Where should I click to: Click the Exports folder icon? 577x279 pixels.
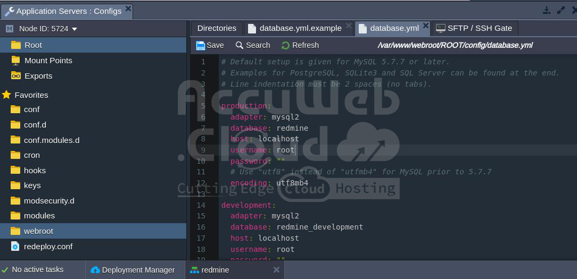(15, 75)
